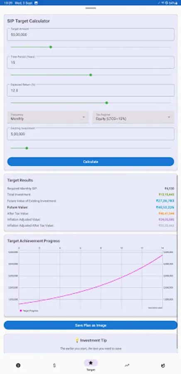This screenshot has width=181, height=374.
Task: Click the Target Amount input field
Action: pyautogui.click(x=91, y=34)
